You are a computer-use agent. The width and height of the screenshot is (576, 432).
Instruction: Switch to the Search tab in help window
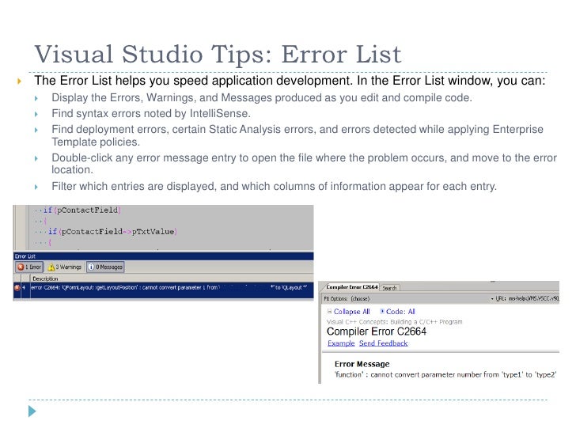coord(390,288)
